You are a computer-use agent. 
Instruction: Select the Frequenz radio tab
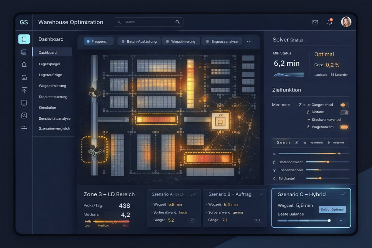[x=99, y=42]
